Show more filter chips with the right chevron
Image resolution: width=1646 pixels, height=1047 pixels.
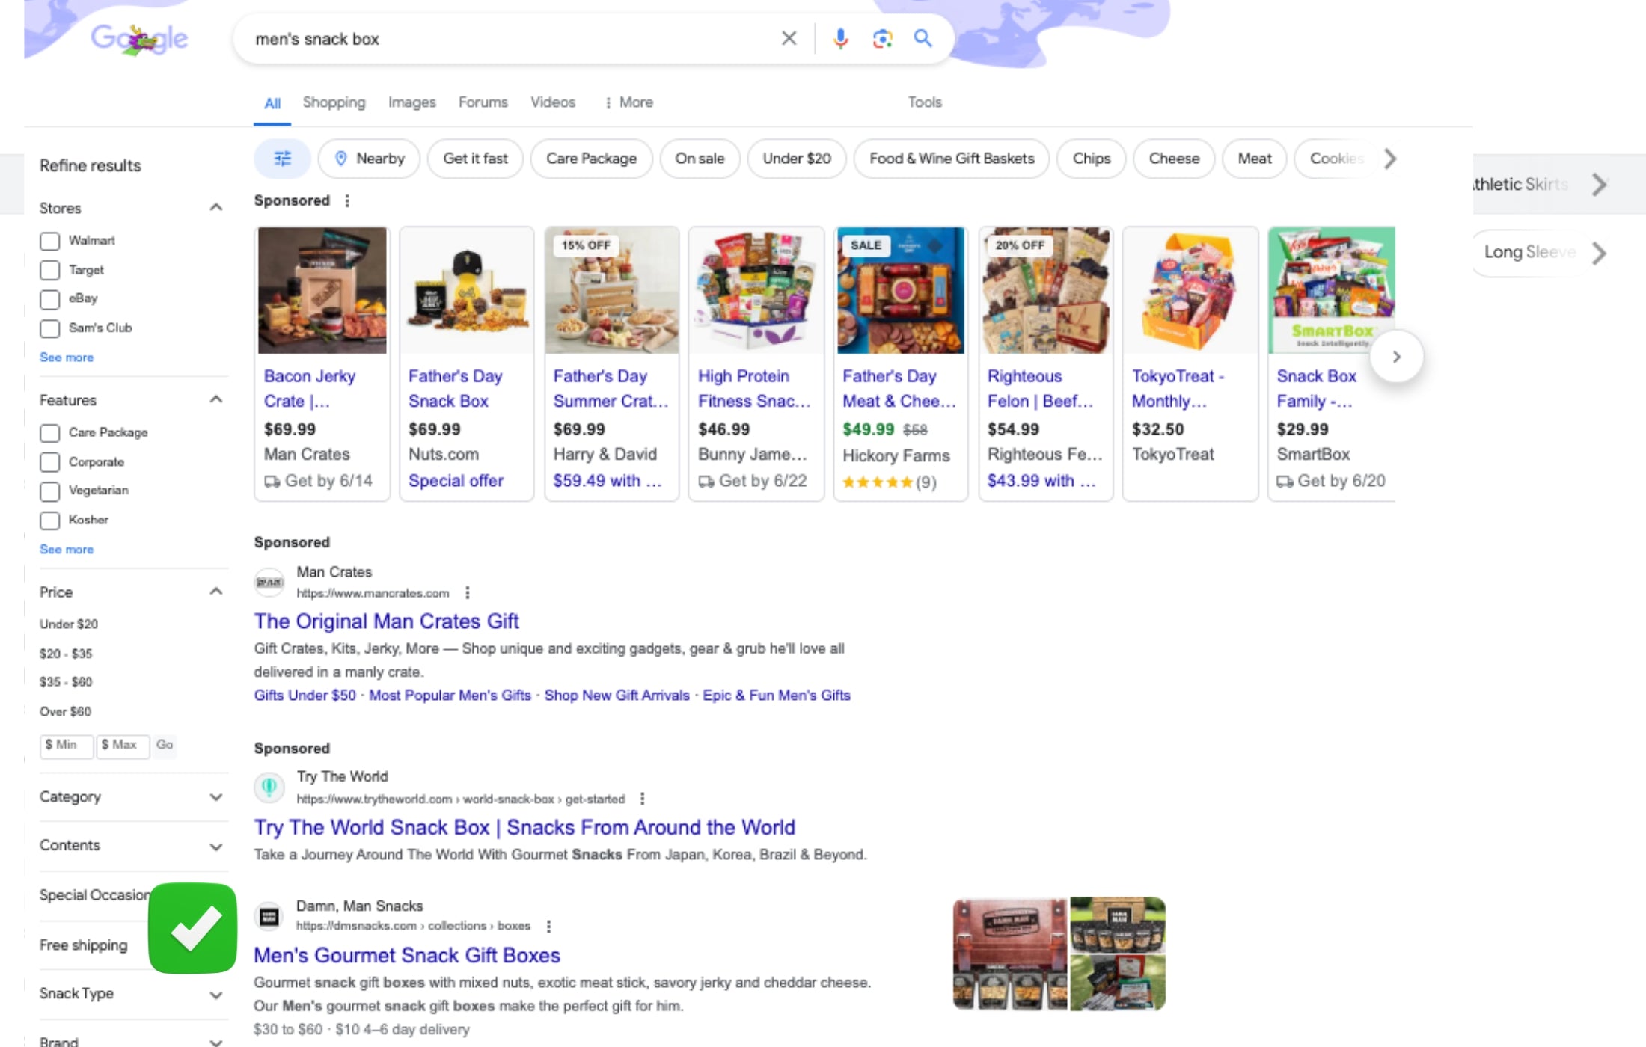(x=1390, y=159)
